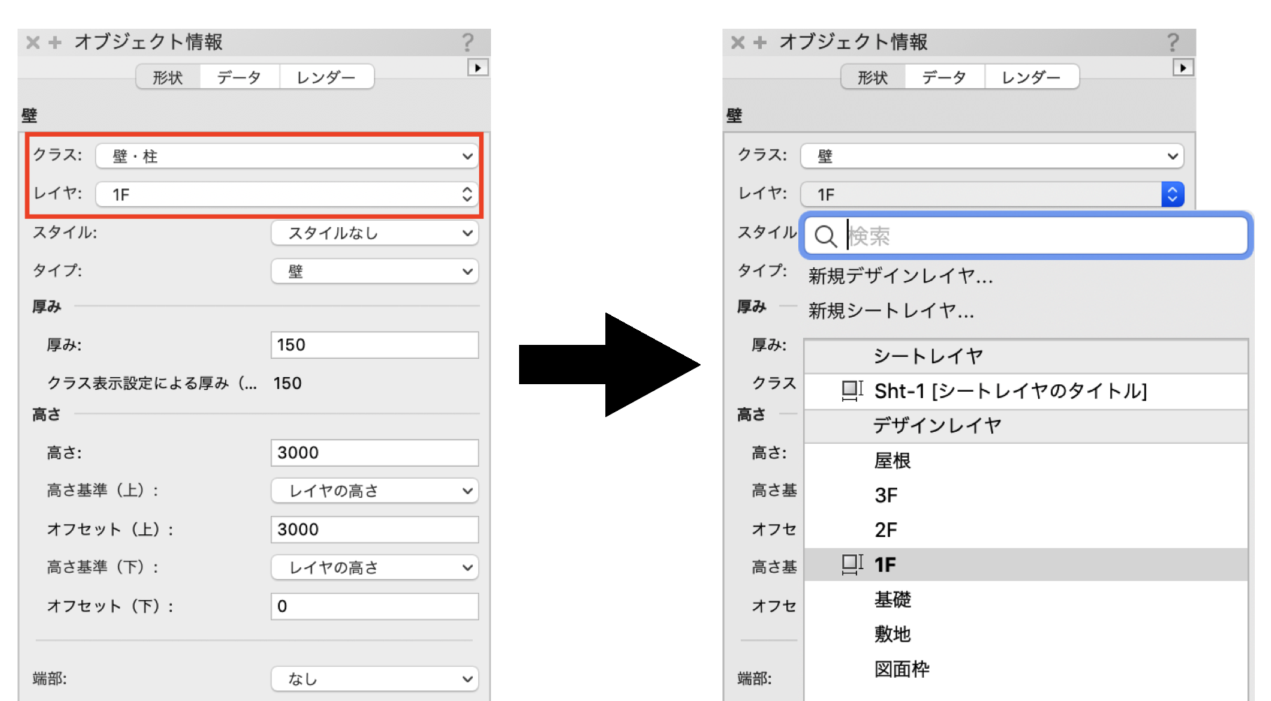Open the クラス dropdown showing 壁・柱
This screenshot has width=1271, height=701.
(x=287, y=156)
